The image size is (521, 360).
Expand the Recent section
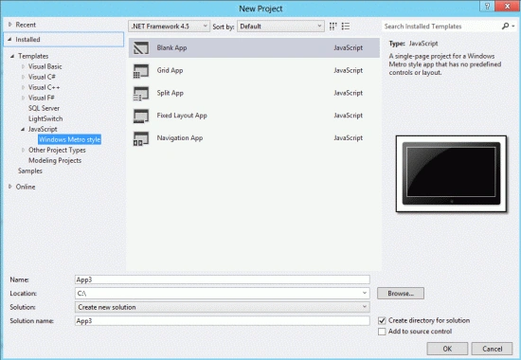pyautogui.click(x=10, y=25)
